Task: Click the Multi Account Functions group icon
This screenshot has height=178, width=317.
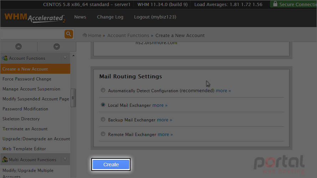Action: pyautogui.click(x=5, y=159)
